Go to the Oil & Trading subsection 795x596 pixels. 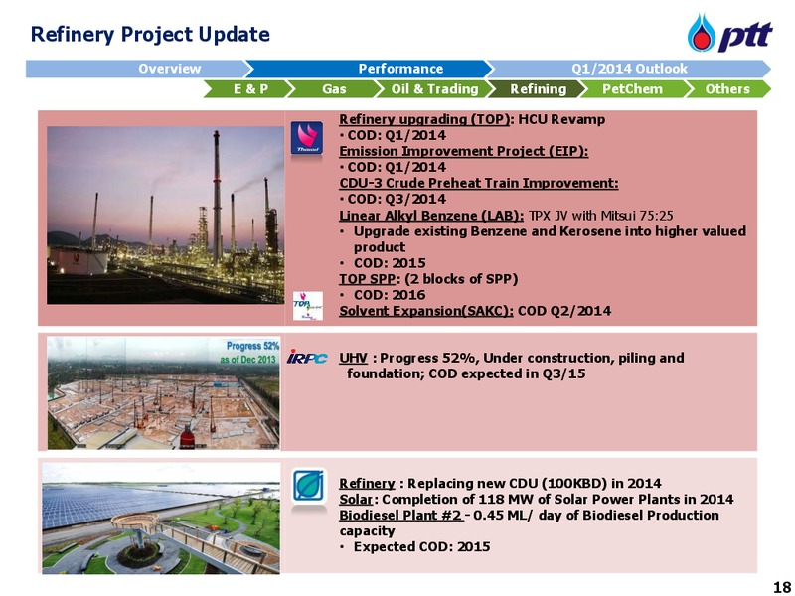(434, 89)
